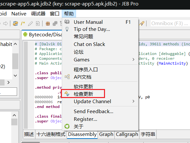Select Send Feedback... entry
Viewport: 190px width, 143px height.
coord(100,111)
